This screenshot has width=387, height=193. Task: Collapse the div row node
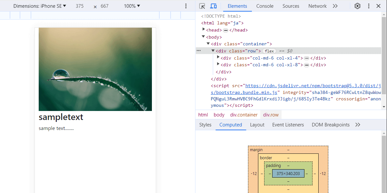click(x=213, y=51)
